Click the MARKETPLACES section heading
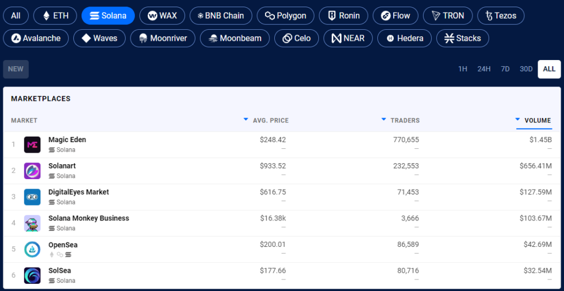Viewport: 564px width, 291px height. pos(41,99)
